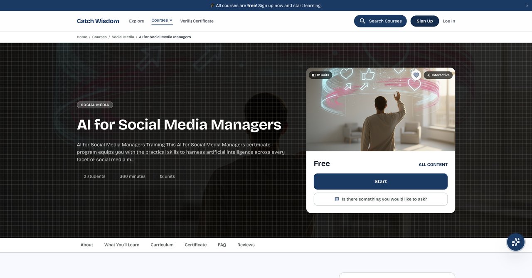The image size is (532, 278).
Task: Open Verify Certificate page
Action: click(x=197, y=21)
